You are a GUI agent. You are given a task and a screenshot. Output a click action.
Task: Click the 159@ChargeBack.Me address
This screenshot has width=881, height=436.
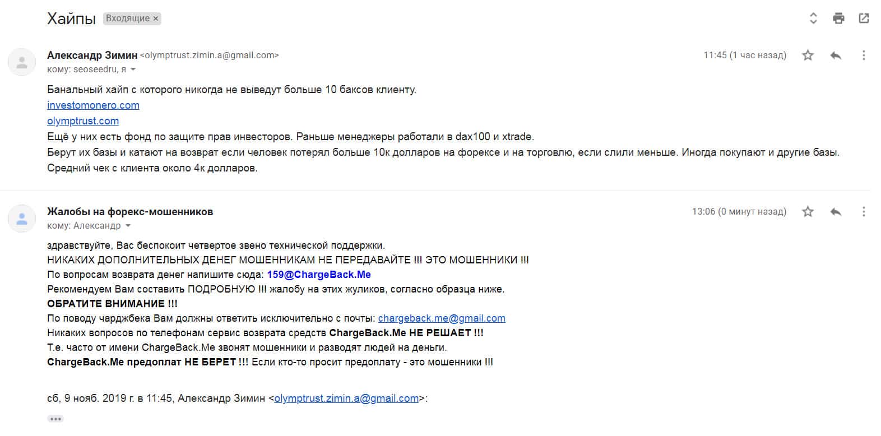pyautogui.click(x=319, y=275)
